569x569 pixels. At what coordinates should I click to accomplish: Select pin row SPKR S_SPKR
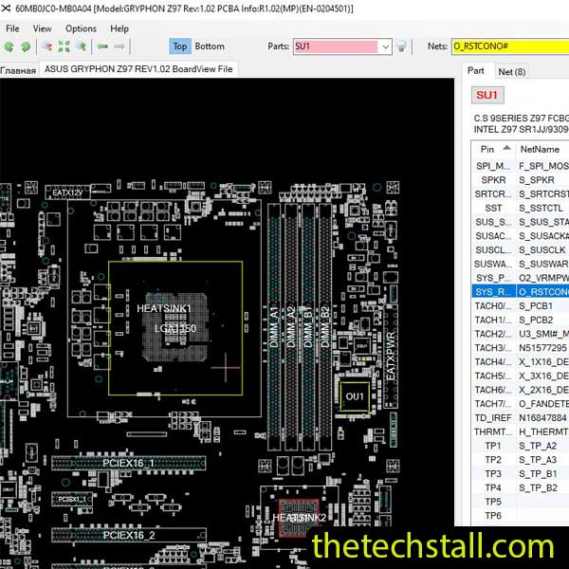pos(521,180)
